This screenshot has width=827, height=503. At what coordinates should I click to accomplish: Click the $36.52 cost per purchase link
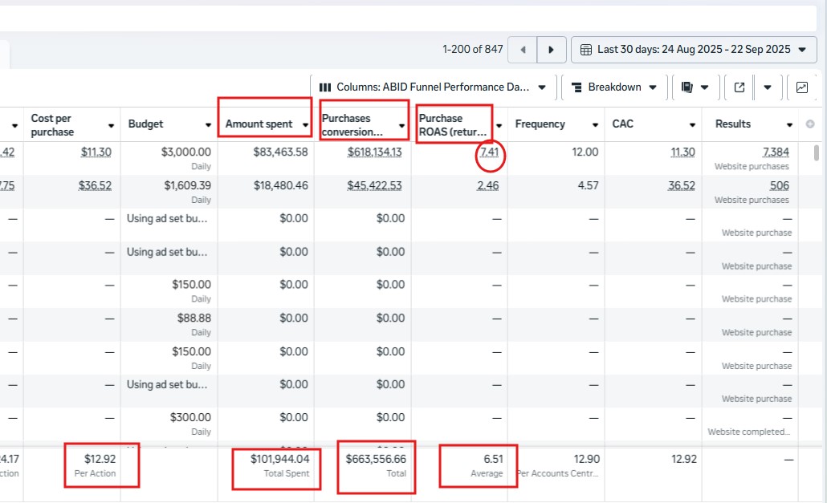(95, 185)
